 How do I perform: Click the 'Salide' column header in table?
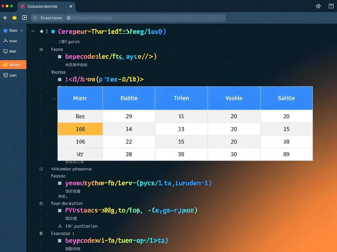[x=286, y=98]
